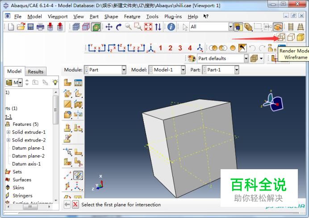Toggle the selection arrow tool
This screenshot has width=309, height=218.
pos(185,27)
